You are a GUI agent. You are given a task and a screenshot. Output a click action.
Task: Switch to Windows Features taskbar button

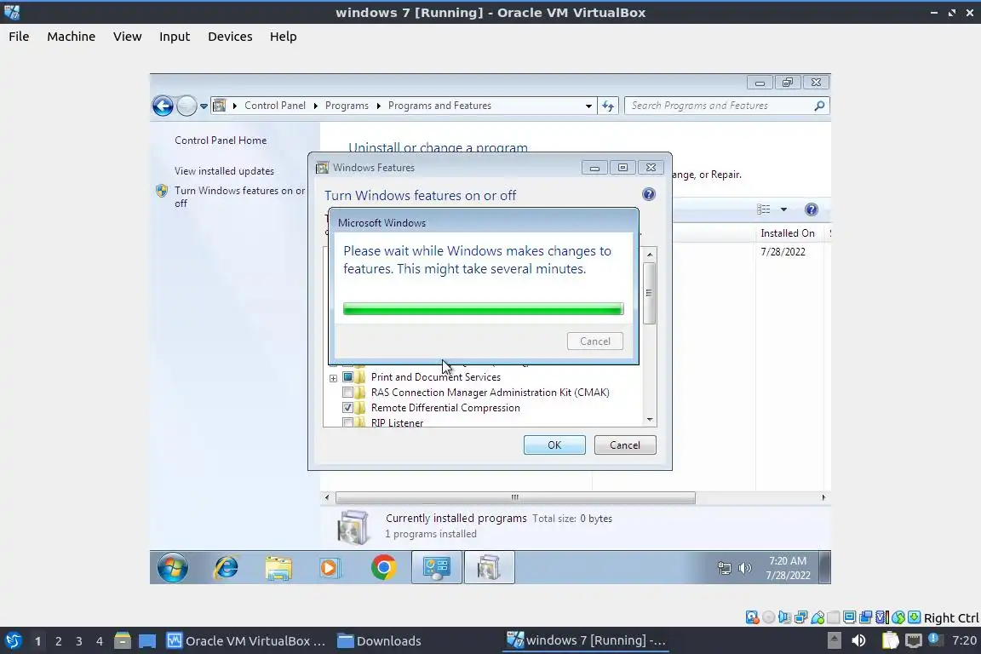[489, 568]
